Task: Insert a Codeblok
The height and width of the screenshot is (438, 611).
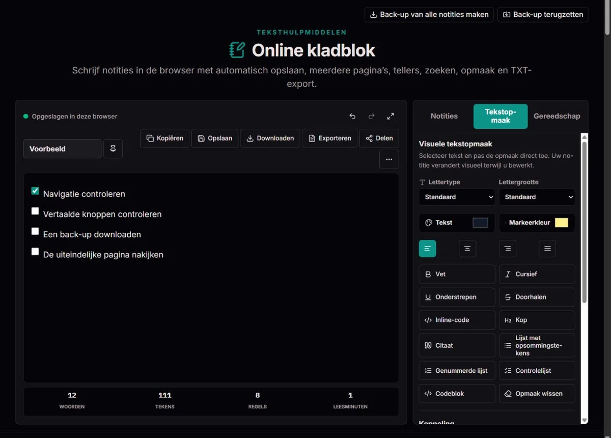Action: coord(457,394)
